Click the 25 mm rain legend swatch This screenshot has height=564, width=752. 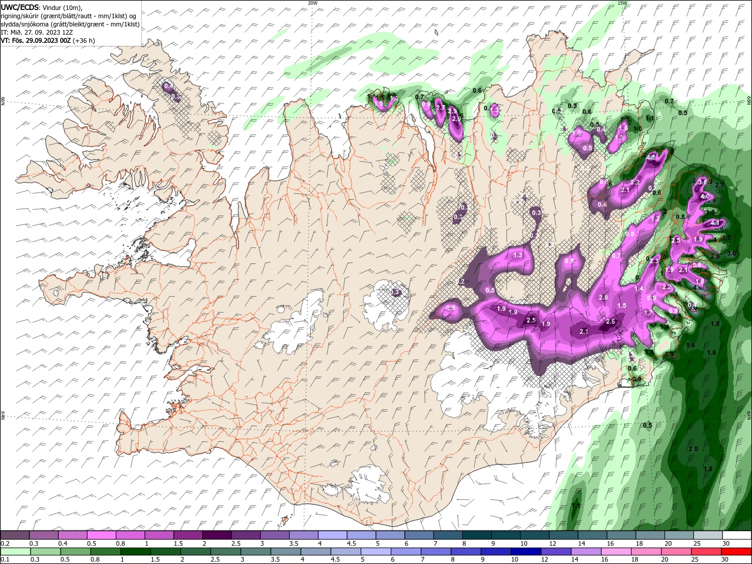pos(706,552)
